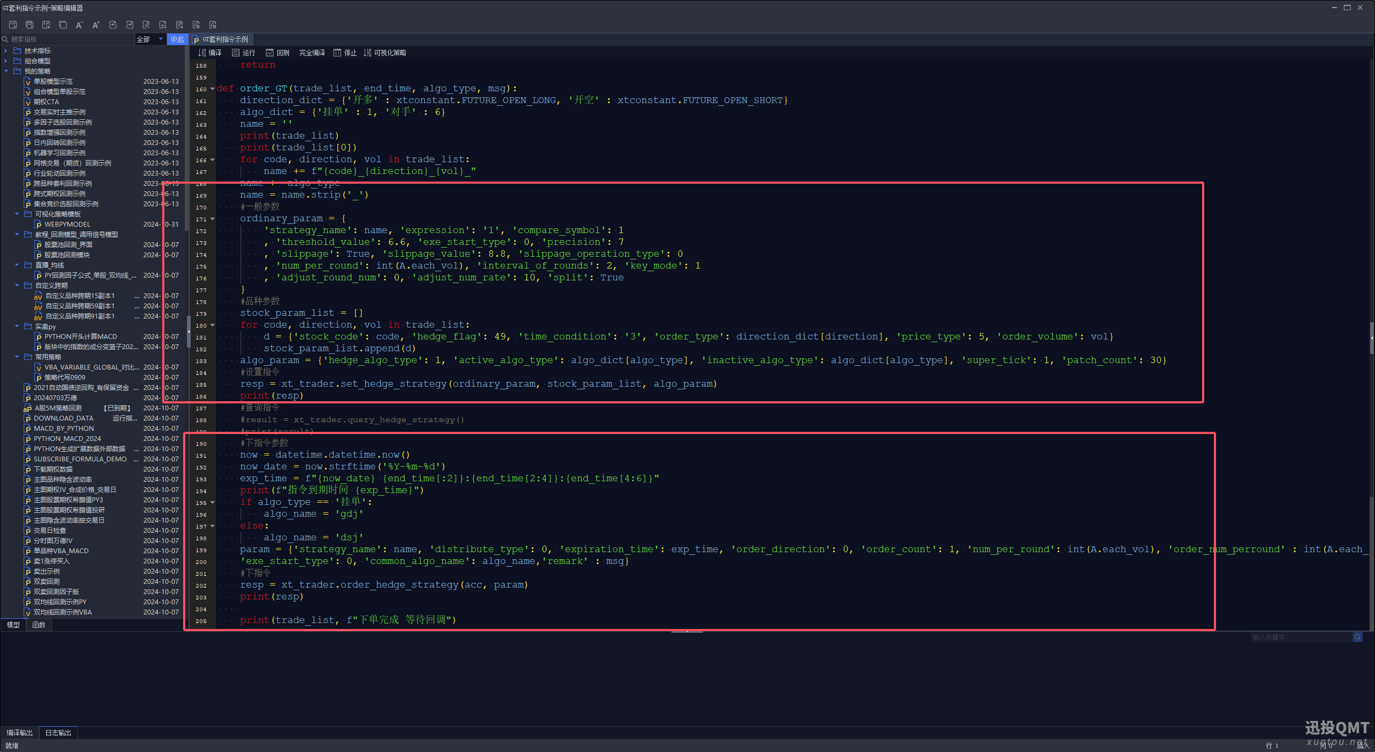
Task: Open Find with the magnifier document icon
Action: (146, 25)
